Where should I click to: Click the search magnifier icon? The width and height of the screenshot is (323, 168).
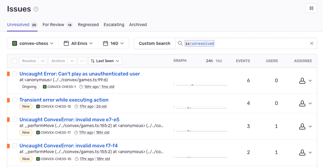point(180,43)
